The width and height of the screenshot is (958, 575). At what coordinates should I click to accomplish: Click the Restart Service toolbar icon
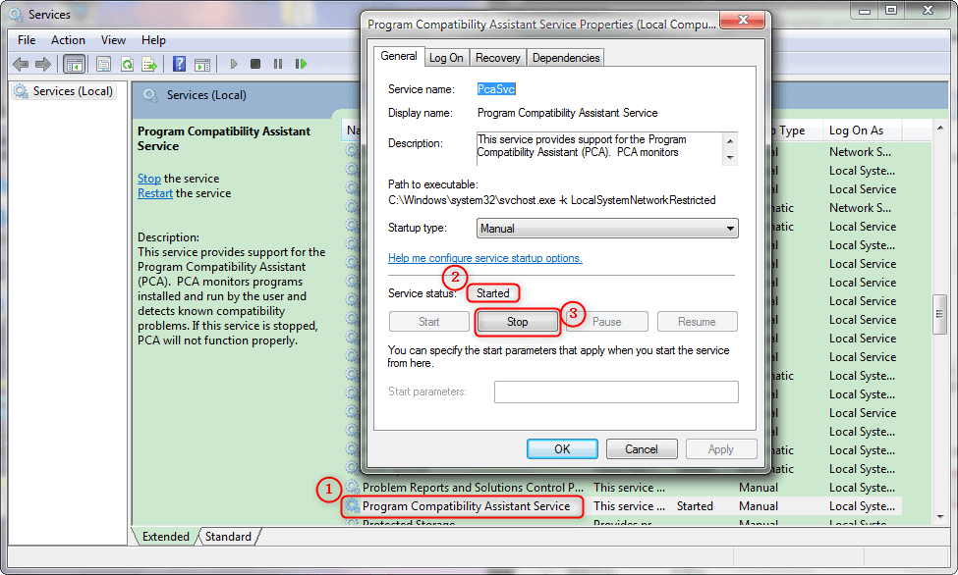(x=301, y=65)
